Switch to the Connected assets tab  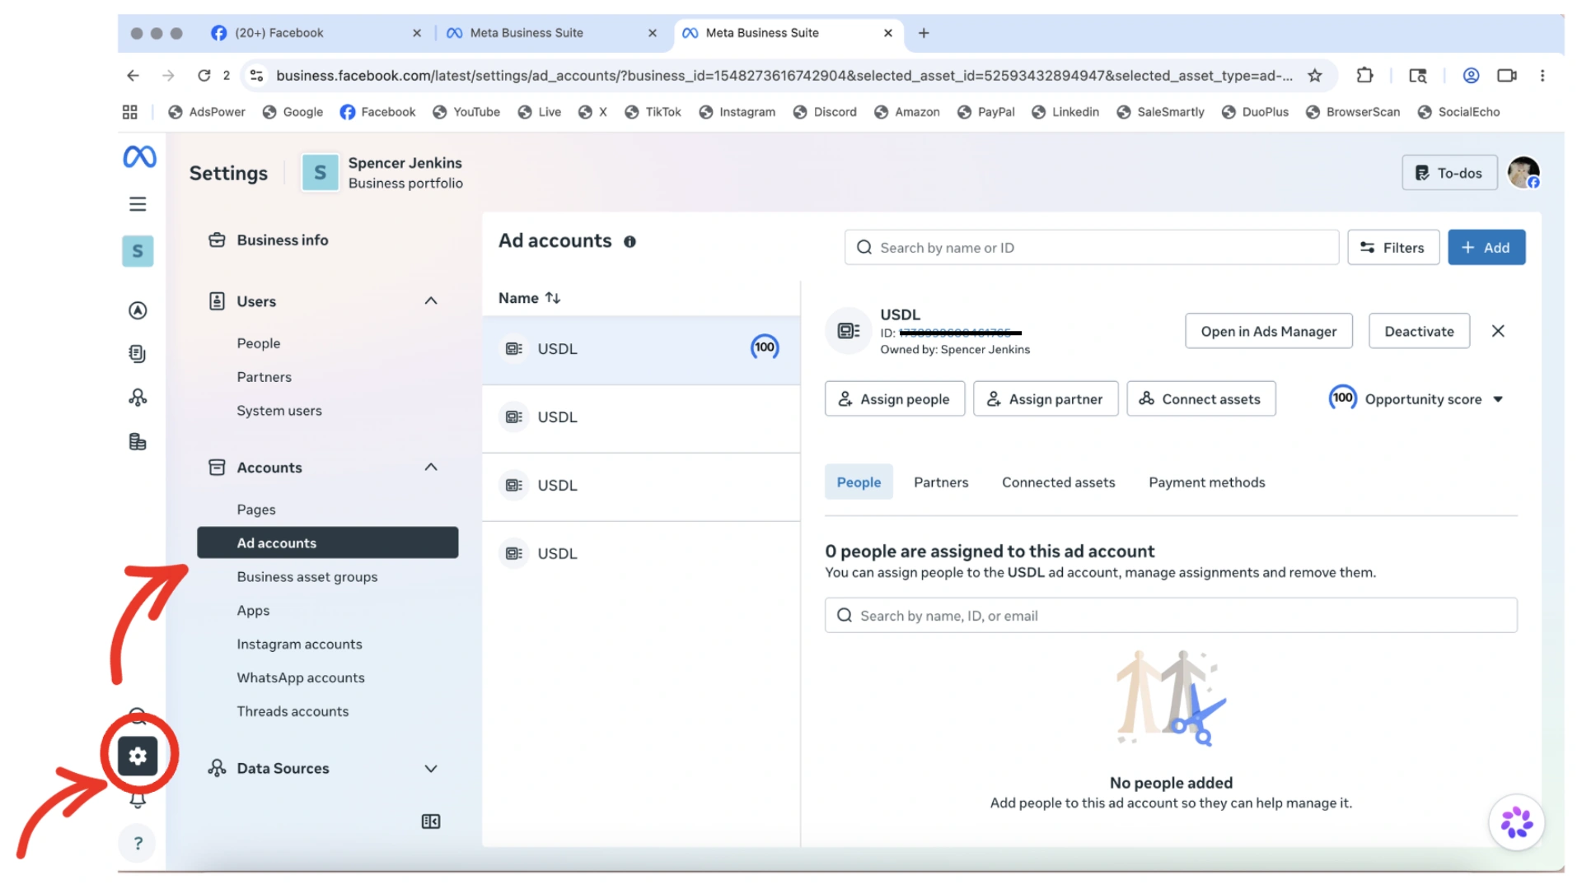point(1059,482)
